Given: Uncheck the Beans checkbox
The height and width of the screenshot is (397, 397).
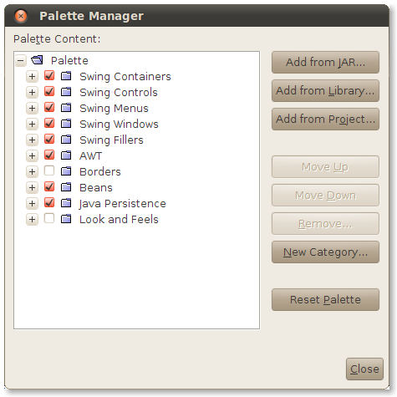Looking at the screenshot, I should pos(49,186).
